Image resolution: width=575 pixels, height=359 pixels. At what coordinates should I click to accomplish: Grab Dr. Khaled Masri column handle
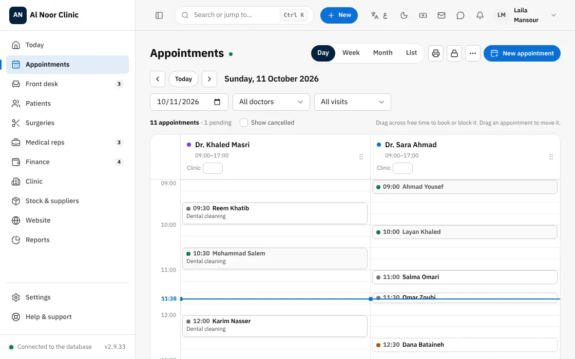pyautogui.click(x=361, y=157)
